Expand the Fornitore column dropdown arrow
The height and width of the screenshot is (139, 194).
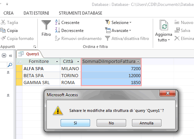pos(57,62)
